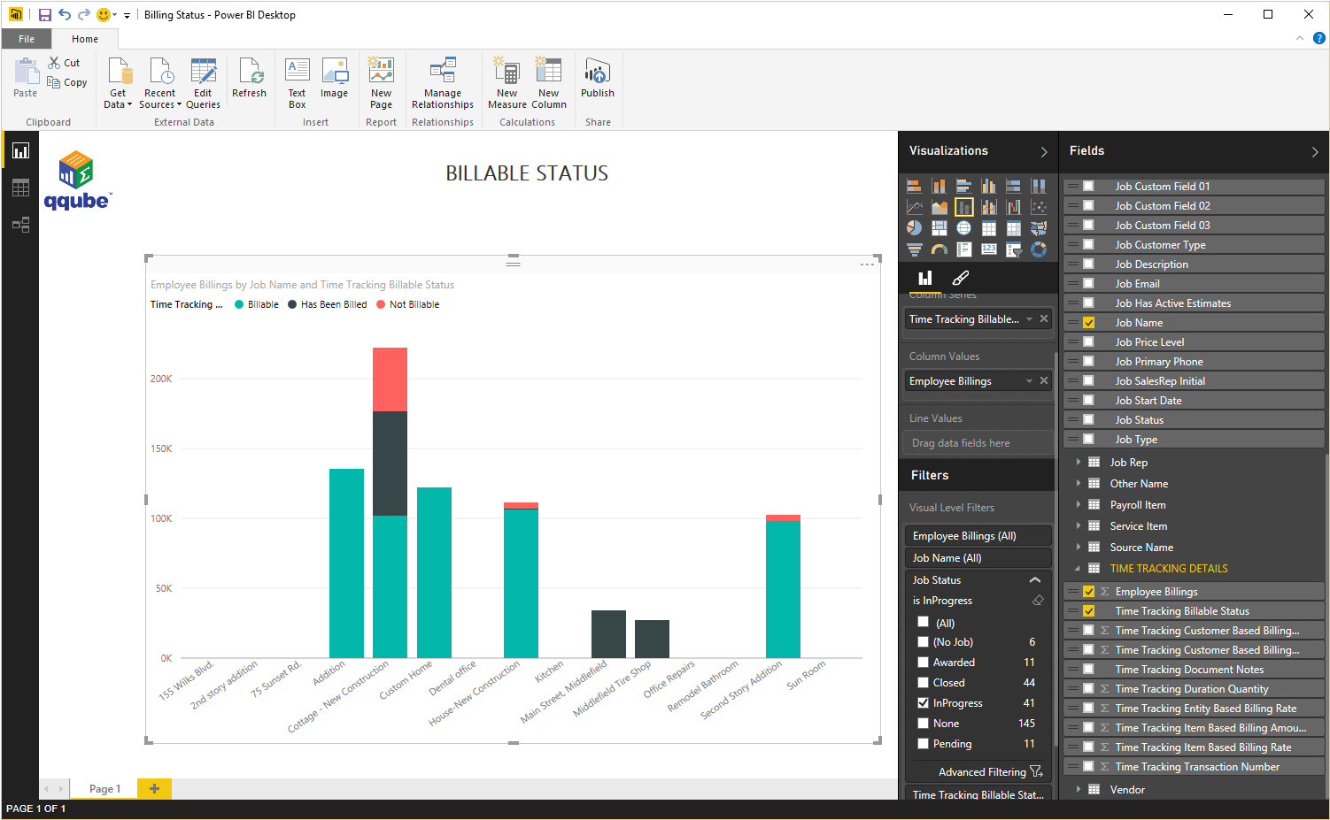Image resolution: width=1330 pixels, height=820 pixels.
Task: Collapse the TIME TRACKING DETAILS table
Action: [x=1078, y=568]
